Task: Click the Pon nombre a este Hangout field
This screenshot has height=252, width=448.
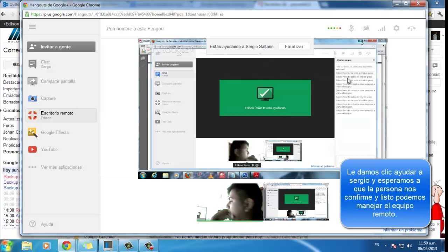Action: (x=135, y=29)
